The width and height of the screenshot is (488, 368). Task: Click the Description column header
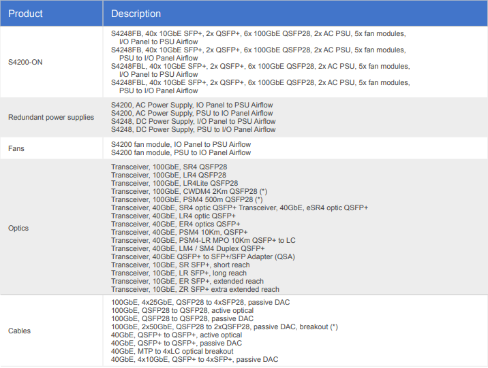coord(136,14)
